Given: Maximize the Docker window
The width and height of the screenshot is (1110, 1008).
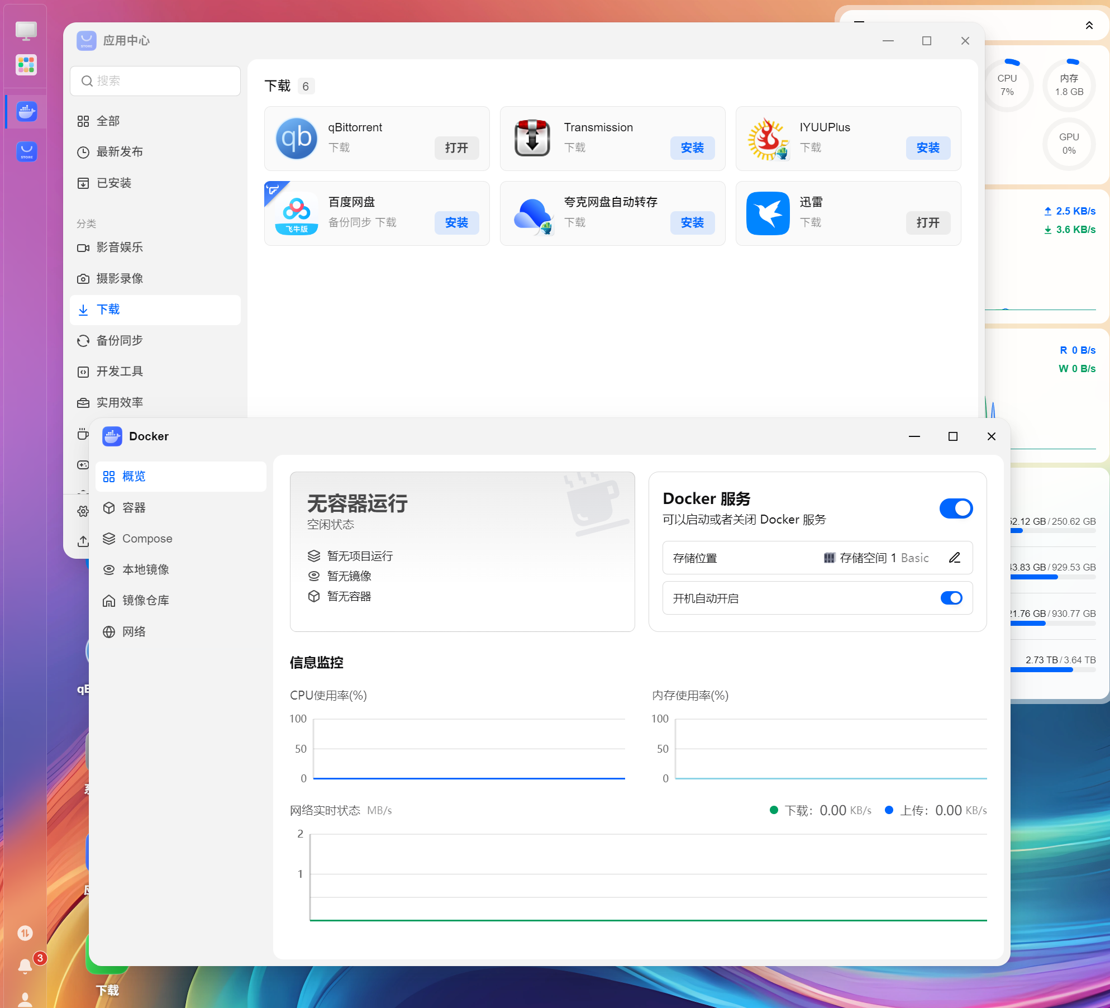Looking at the screenshot, I should (x=953, y=436).
